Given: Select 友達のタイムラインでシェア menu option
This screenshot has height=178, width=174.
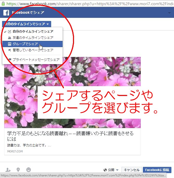Looking at the screenshot, I should coord(32,38).
